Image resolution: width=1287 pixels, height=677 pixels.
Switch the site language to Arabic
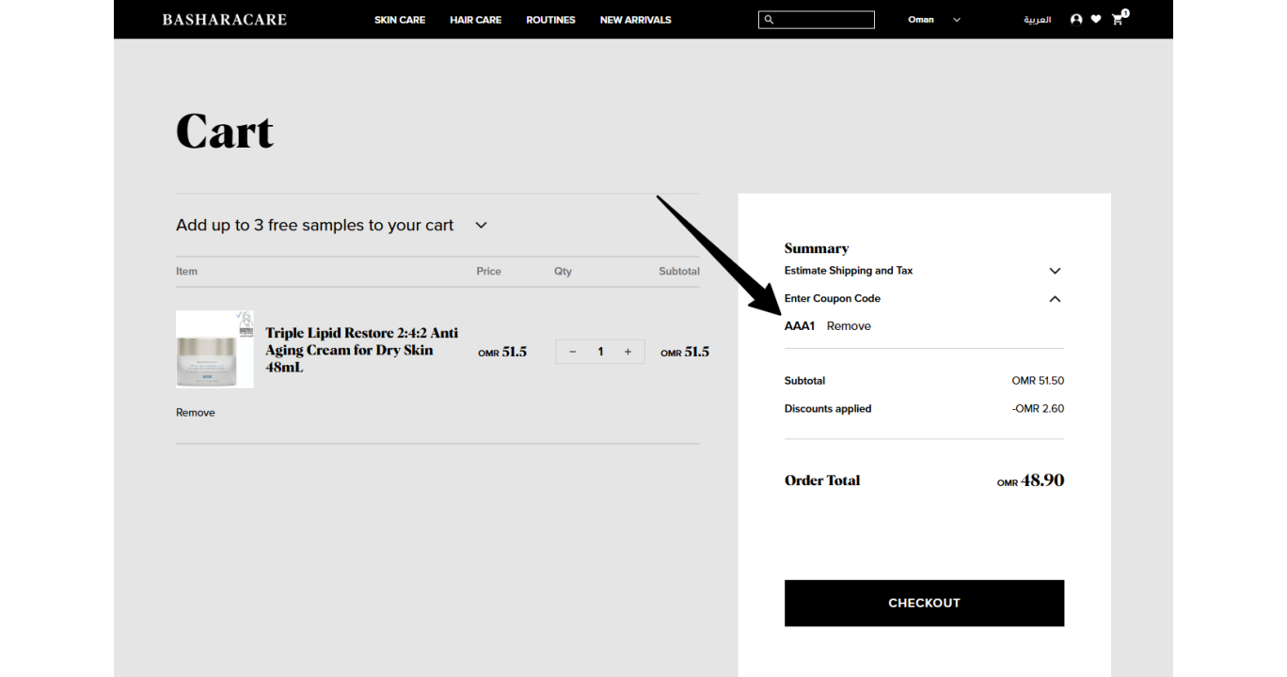click(1038, 20)
